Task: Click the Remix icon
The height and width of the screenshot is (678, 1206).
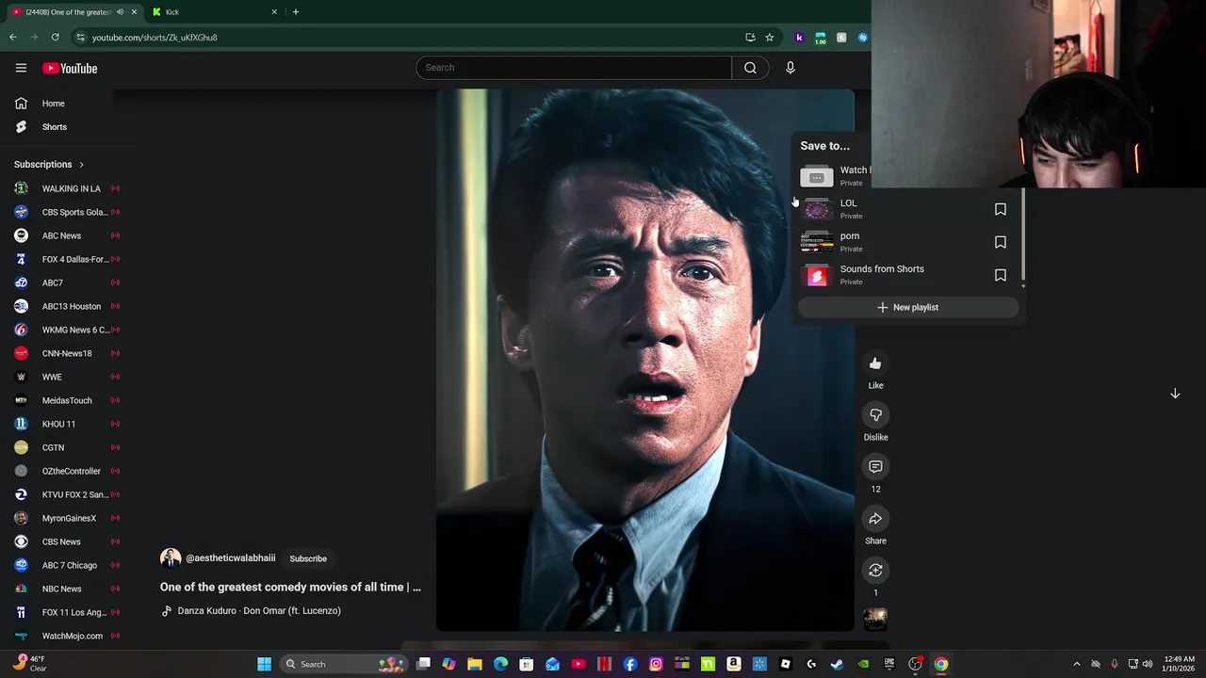Action: click(x=875, y=571)
